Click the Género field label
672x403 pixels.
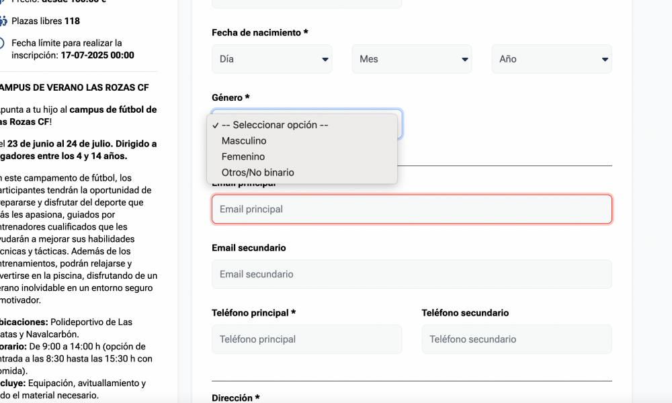(x=230, y=97)
